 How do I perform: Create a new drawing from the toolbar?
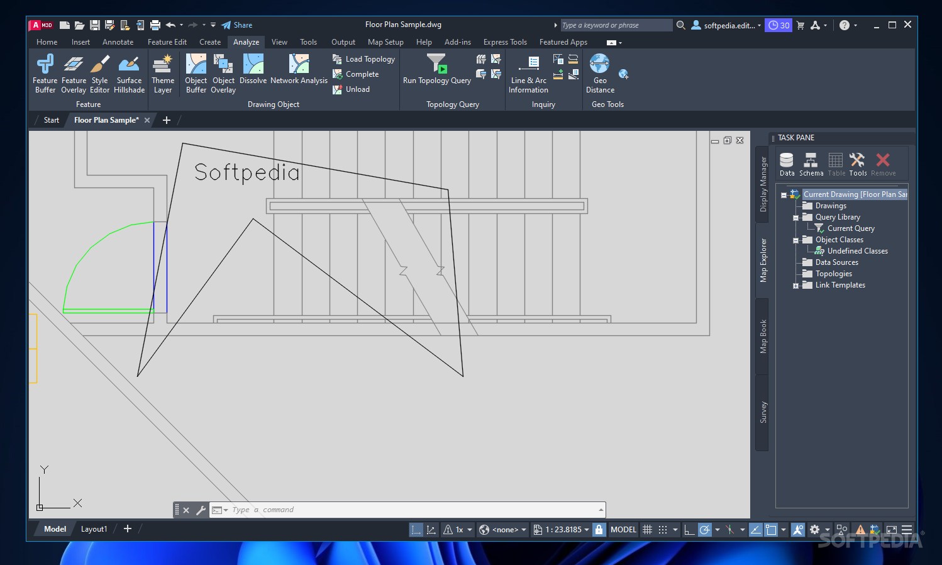64,25
